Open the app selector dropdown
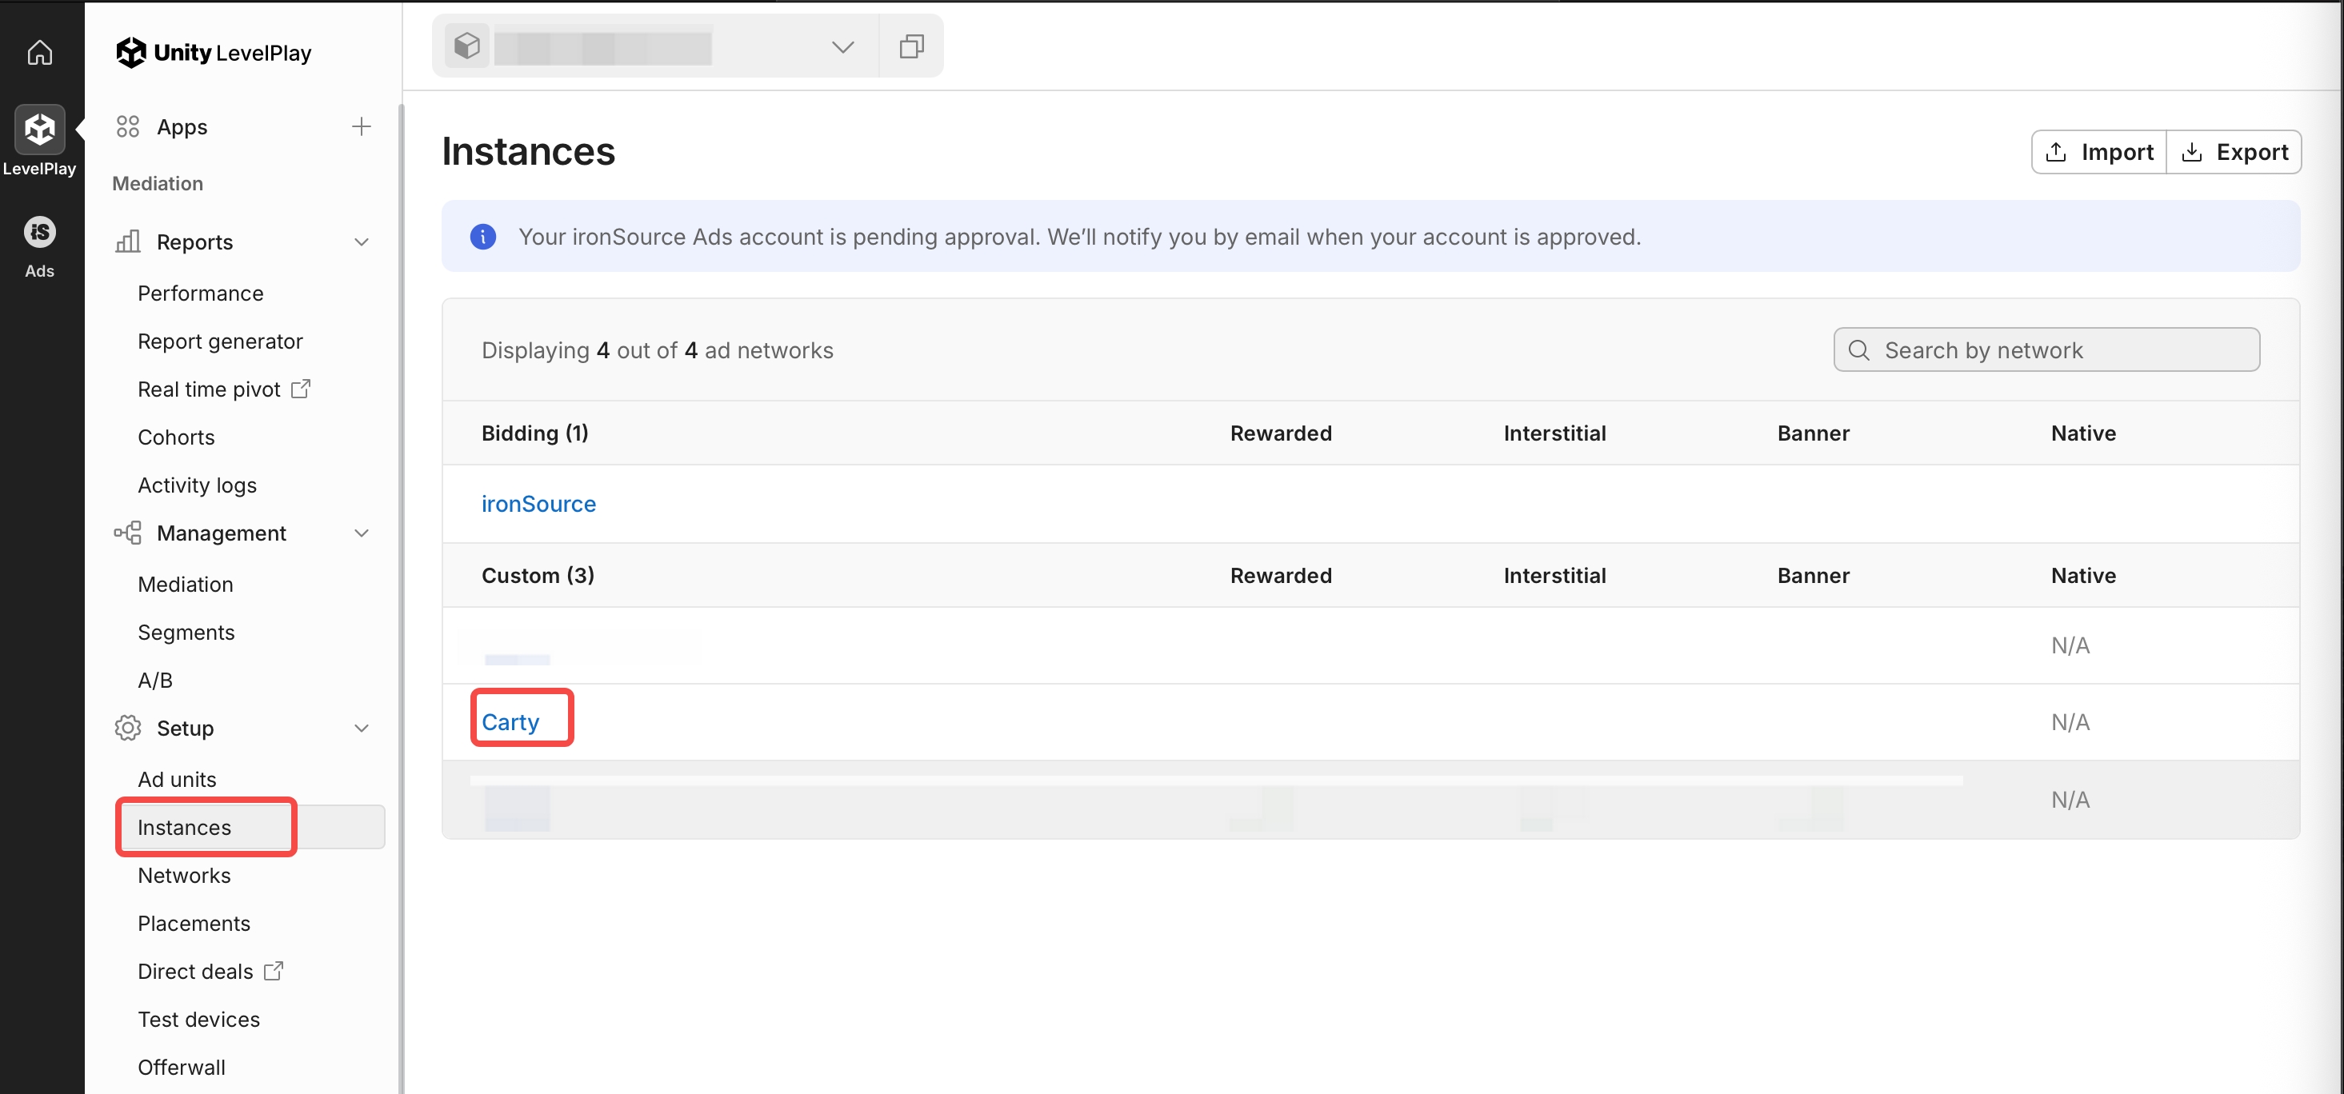 842,46
